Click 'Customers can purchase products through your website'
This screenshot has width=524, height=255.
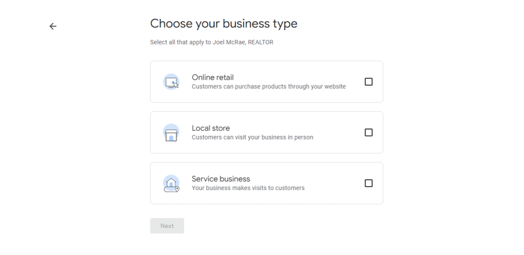pyautogui.click(x=269, y=86)
